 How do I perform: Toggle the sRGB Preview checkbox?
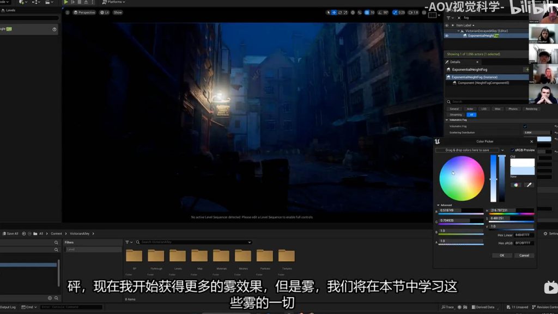tap(512, 150)
